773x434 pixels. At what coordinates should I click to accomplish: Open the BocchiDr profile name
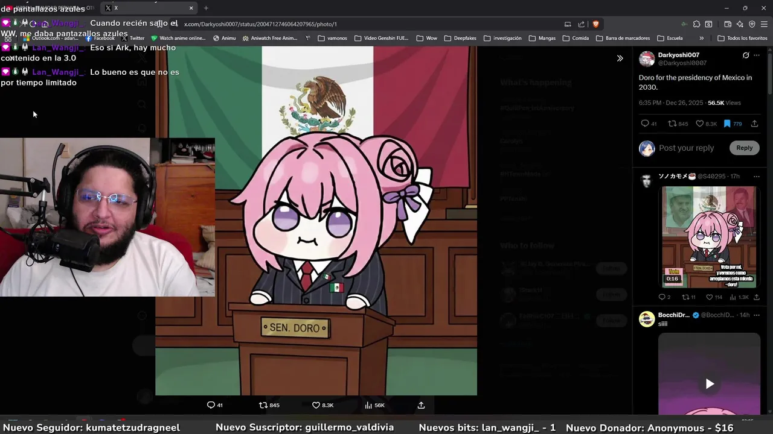(x=674, y=315)
